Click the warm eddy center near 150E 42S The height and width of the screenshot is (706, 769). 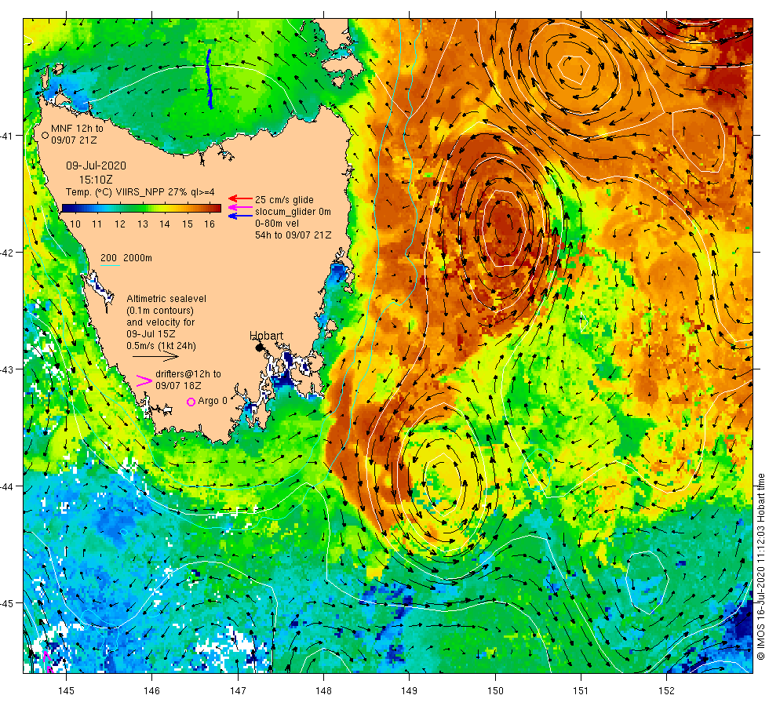(x=503, y=228)
